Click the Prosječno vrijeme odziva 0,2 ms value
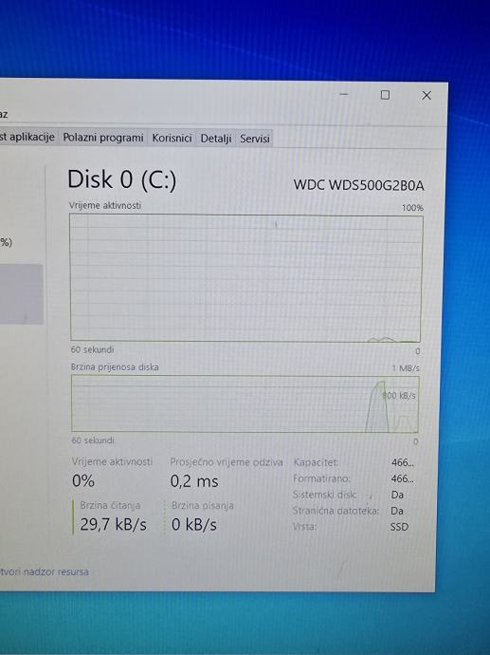This screenshot has height=655, width=490. click(x=194, y=481)
